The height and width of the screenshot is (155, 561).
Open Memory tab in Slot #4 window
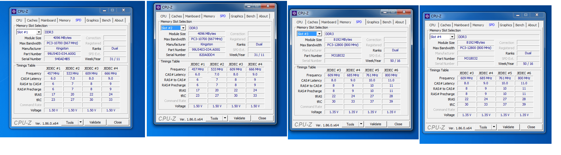pos(478,25)
